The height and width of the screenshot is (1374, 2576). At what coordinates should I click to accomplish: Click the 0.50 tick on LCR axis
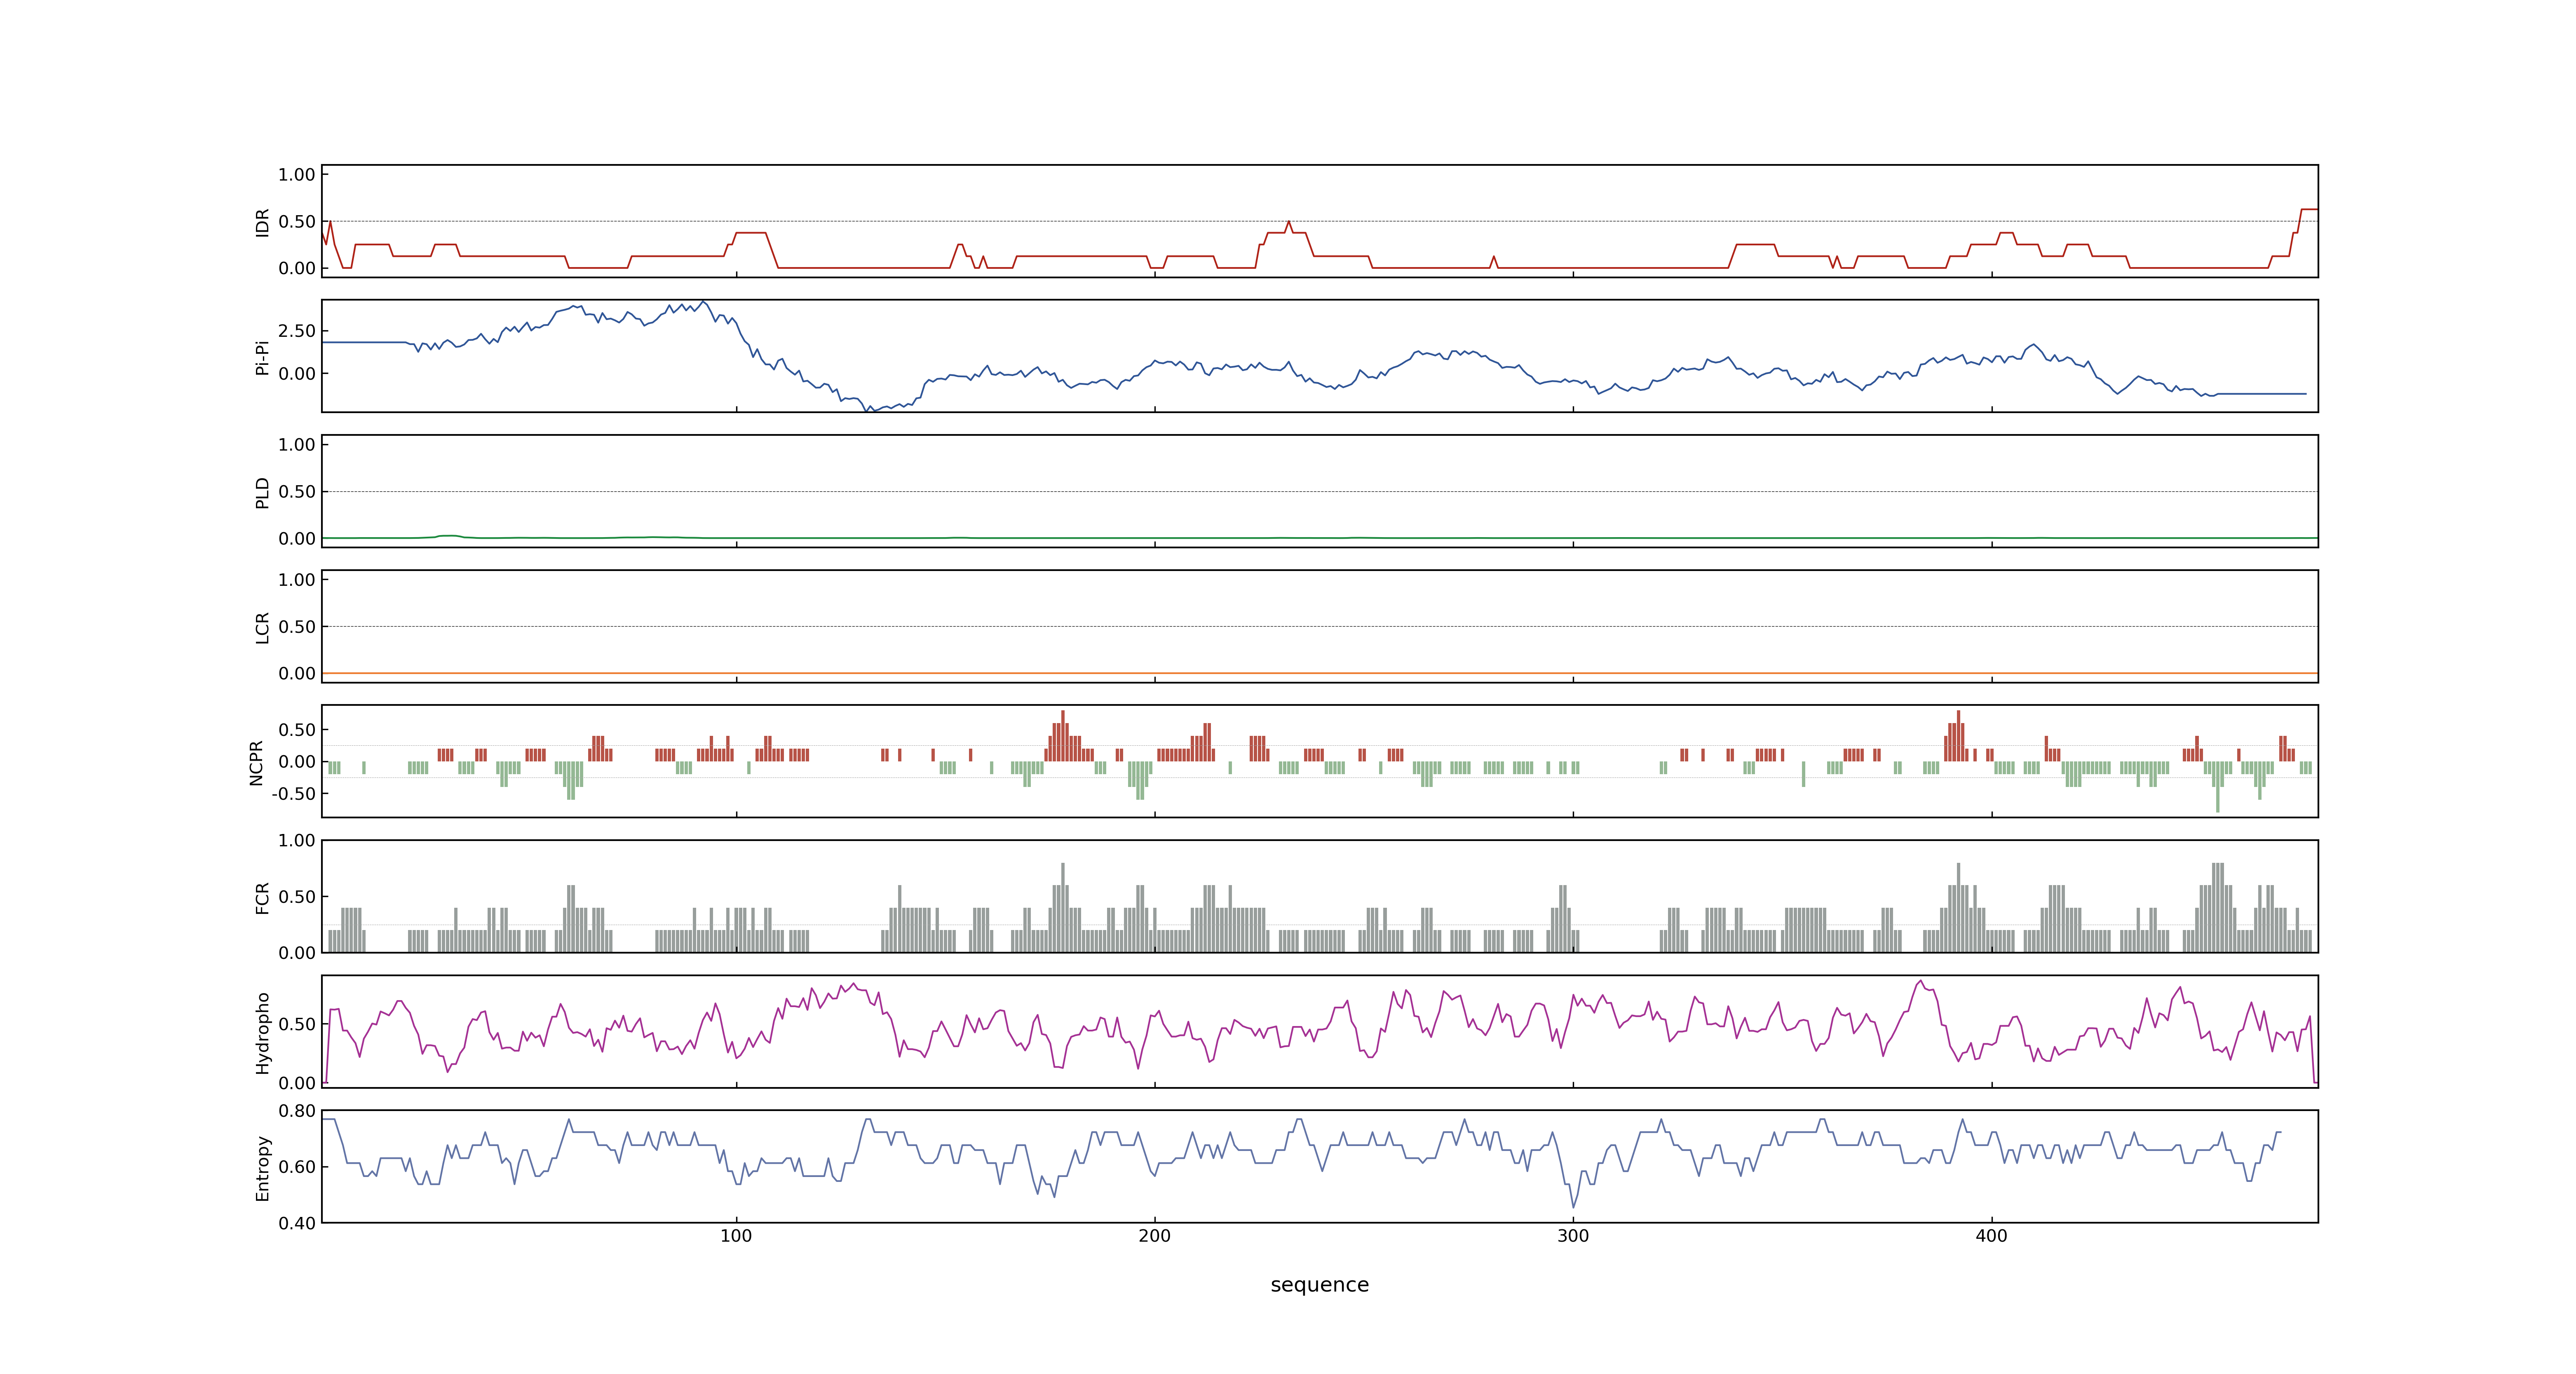click(x=297, y=627)
